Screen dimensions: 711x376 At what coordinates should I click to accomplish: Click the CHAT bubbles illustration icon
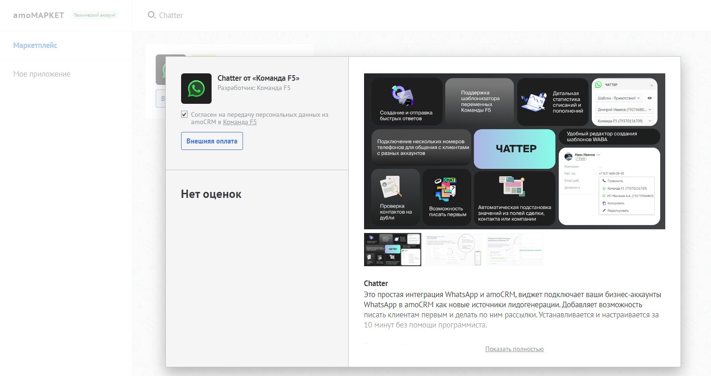point(445,189)
